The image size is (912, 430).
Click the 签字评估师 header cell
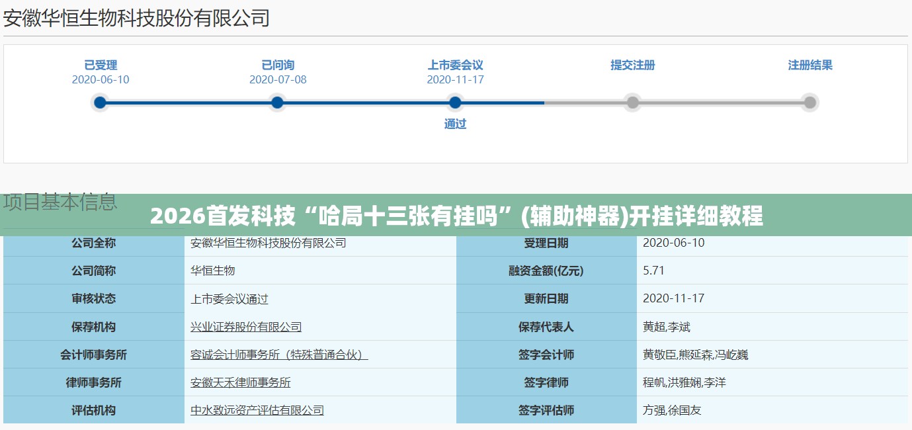tap(546, 410)
